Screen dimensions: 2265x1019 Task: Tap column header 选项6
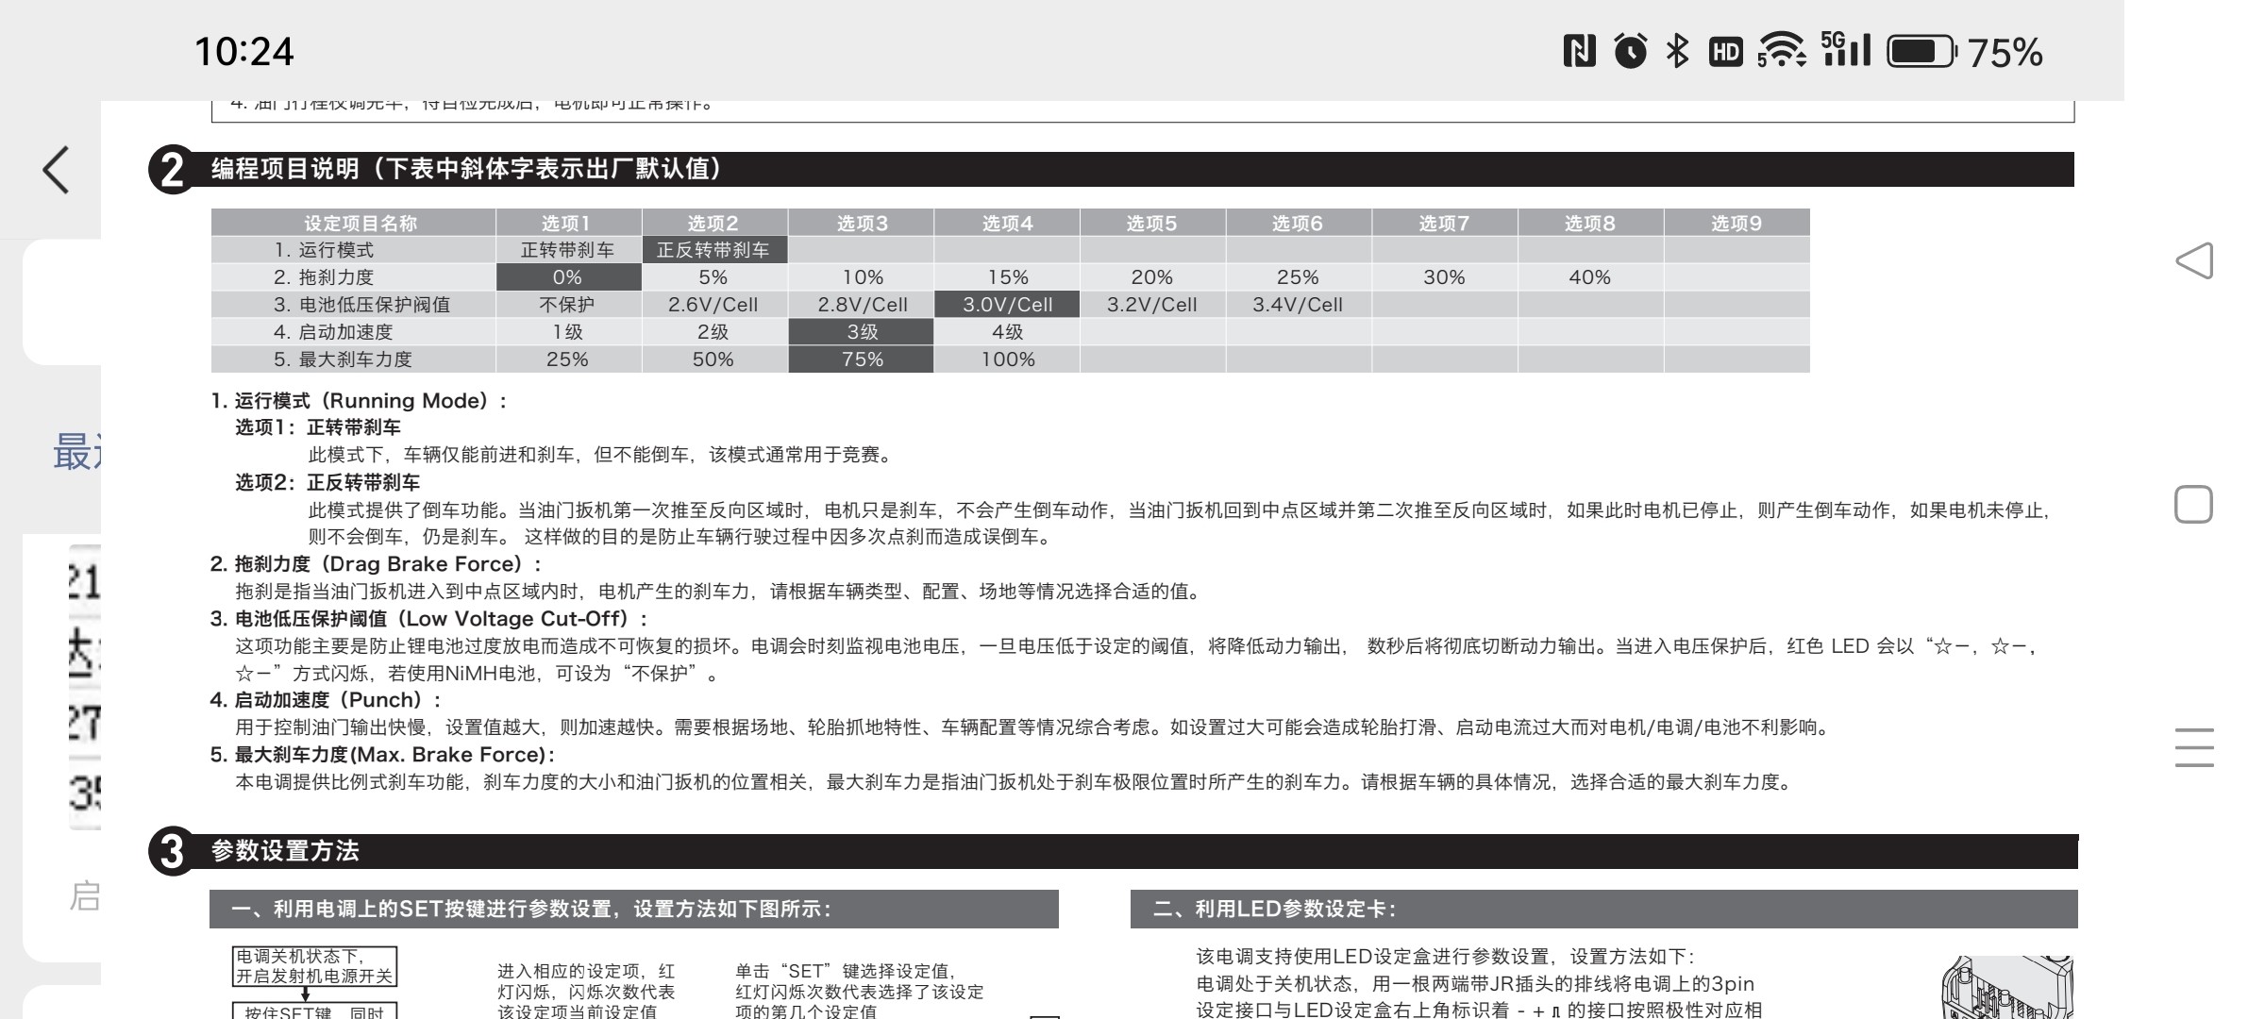tap(1299, 223)
